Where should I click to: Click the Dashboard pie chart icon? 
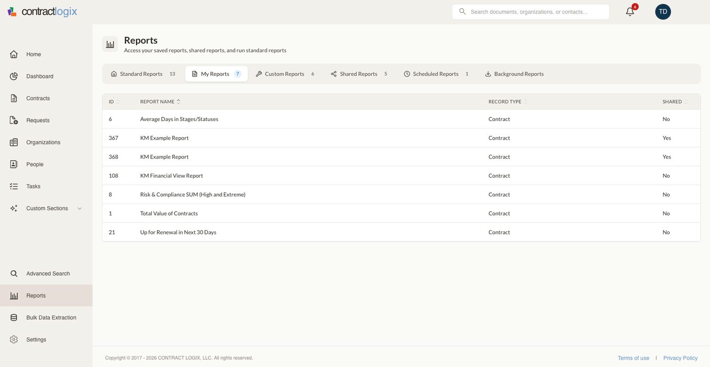click(x=14, y=76)
